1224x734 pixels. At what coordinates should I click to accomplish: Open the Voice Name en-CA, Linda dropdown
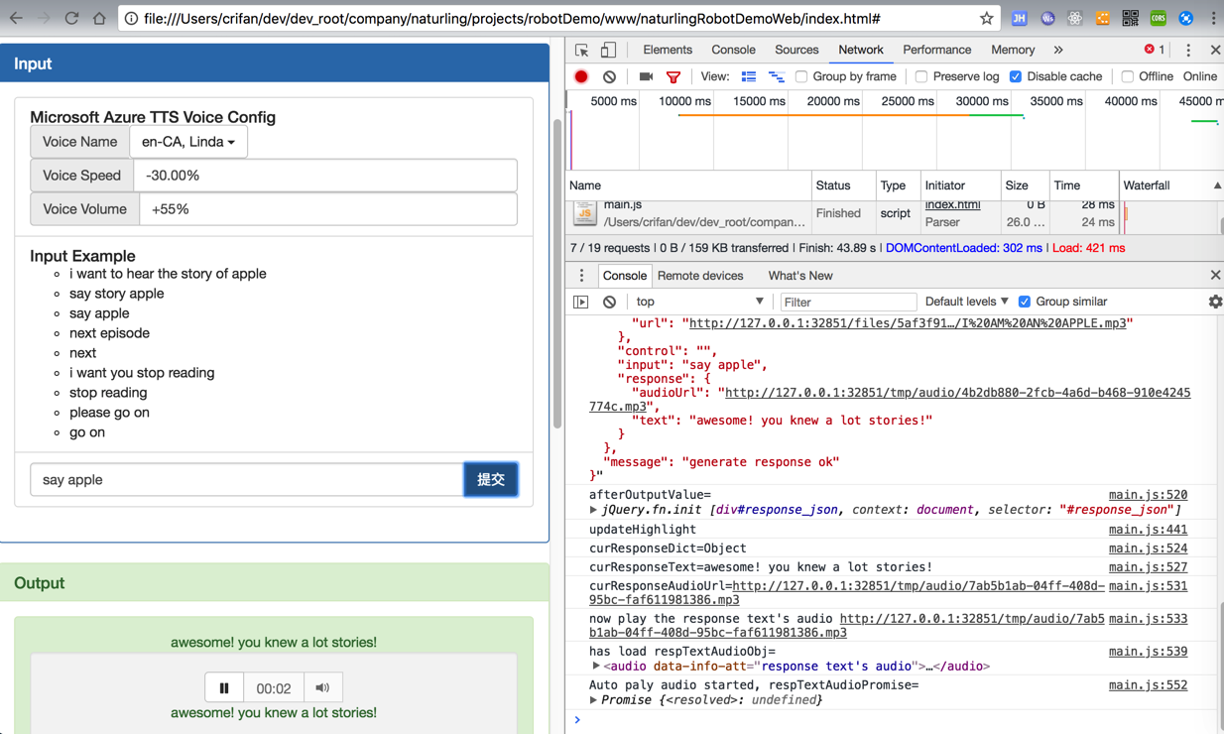tap(188, 142)
